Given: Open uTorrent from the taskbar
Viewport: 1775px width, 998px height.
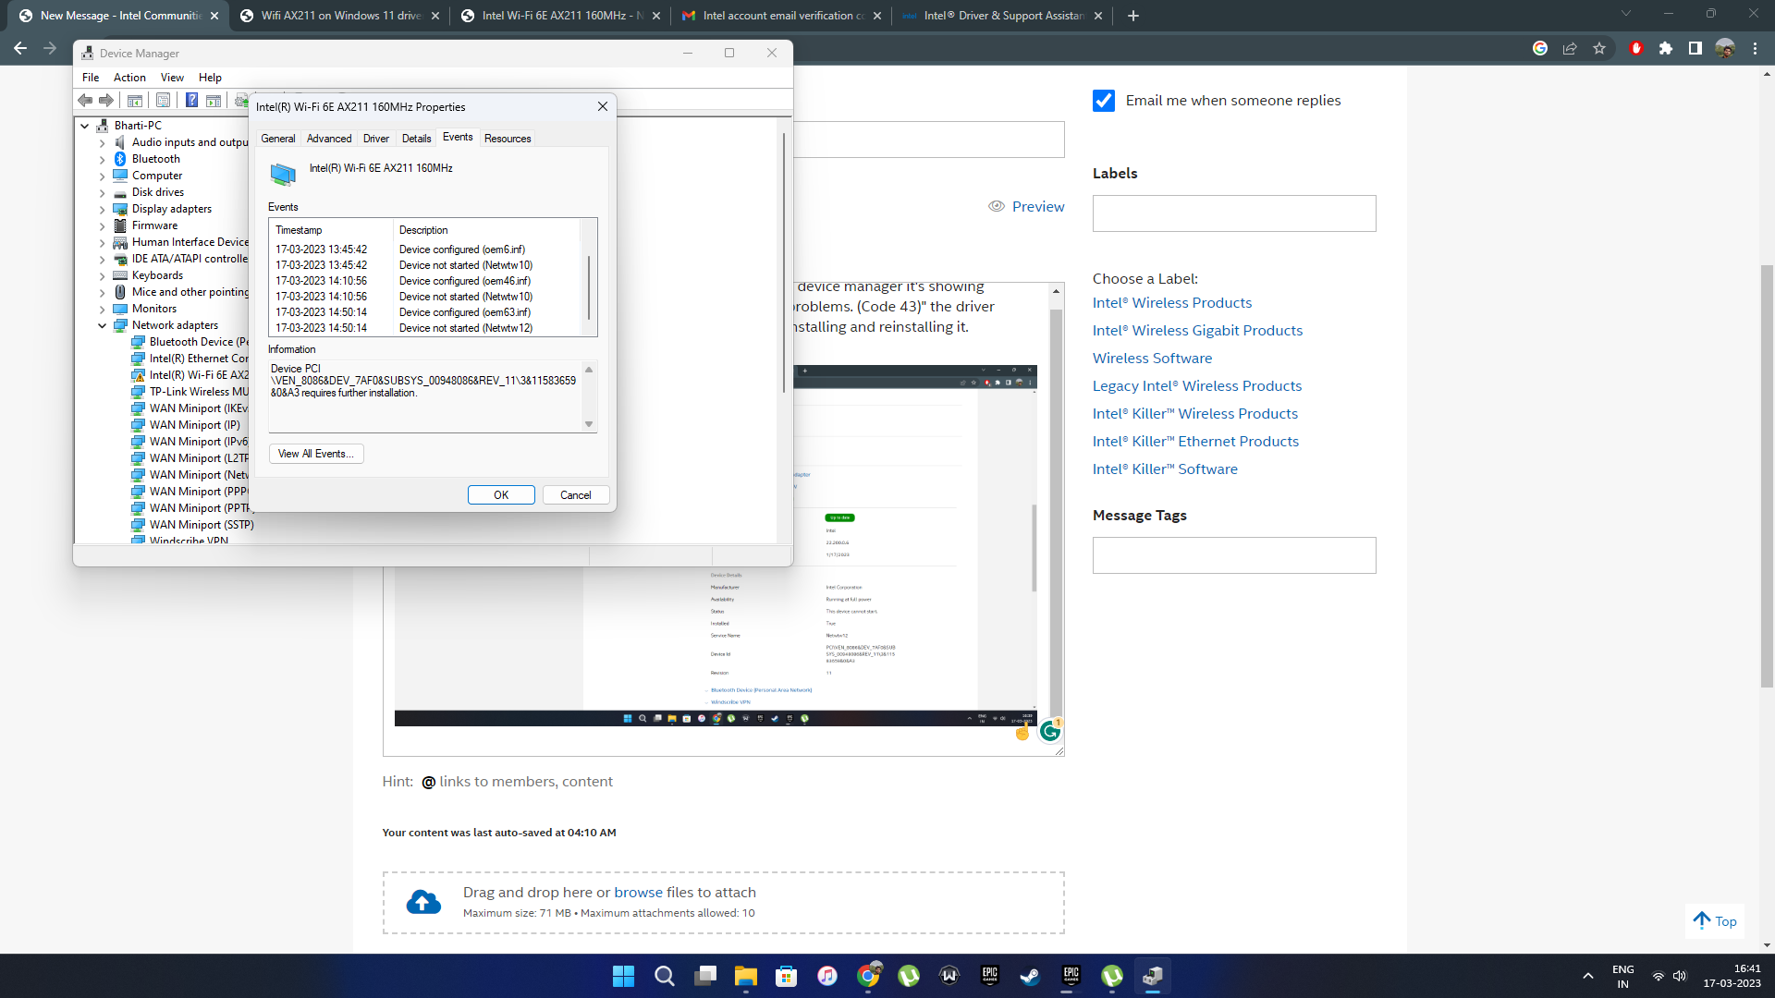Looking at the screenshot, I should pyautogui.click(x=1112, y=975).
